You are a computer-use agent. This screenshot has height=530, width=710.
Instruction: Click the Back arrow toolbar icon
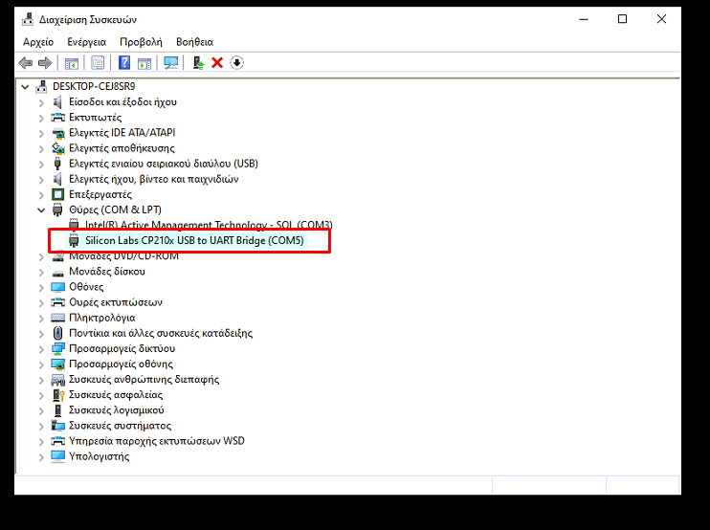click(x=26, y=63)
